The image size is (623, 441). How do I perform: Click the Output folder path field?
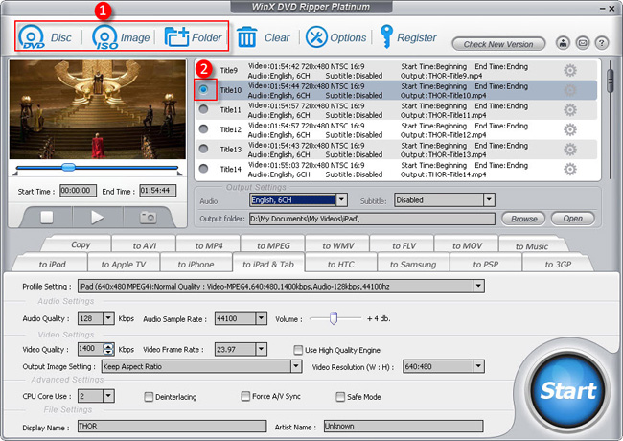pyautogui.click(x=372, y=219)
